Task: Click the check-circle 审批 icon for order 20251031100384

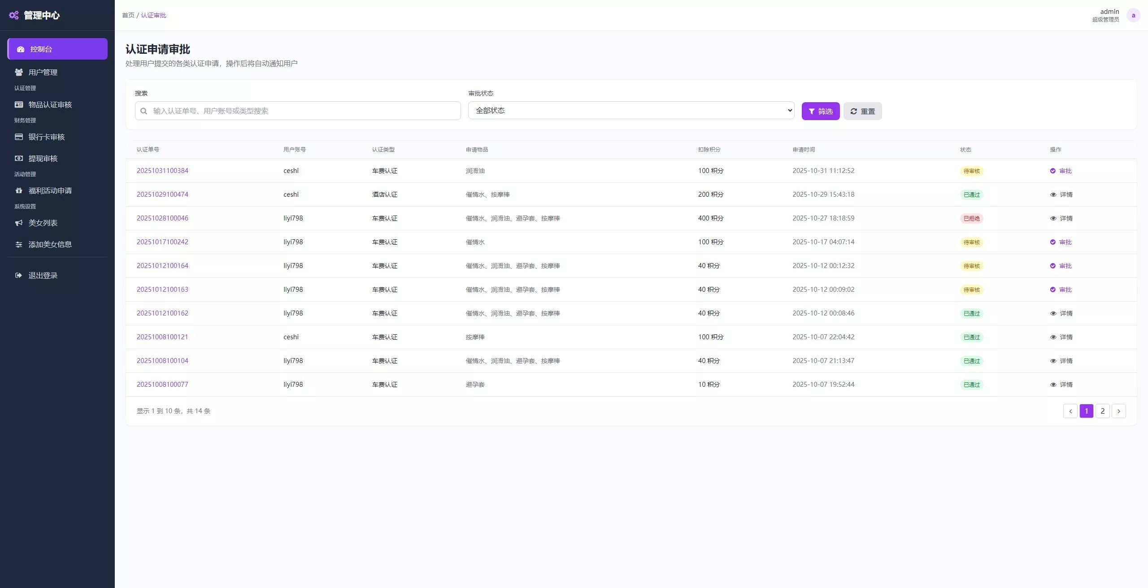Action: tap(1053, 171)
